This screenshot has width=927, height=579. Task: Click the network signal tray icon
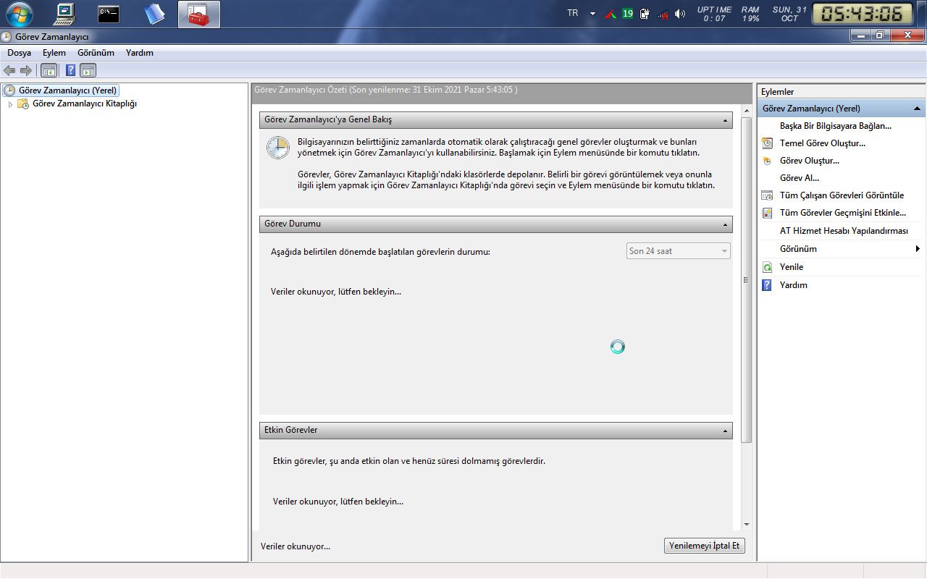pos(663,14)
